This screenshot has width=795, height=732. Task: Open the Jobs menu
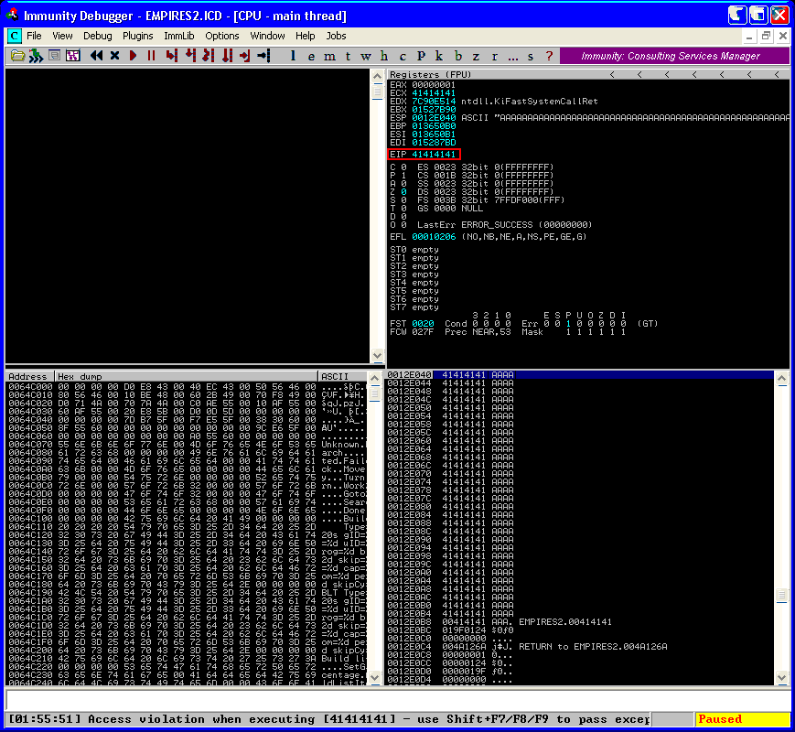click(x=336, y=36)
